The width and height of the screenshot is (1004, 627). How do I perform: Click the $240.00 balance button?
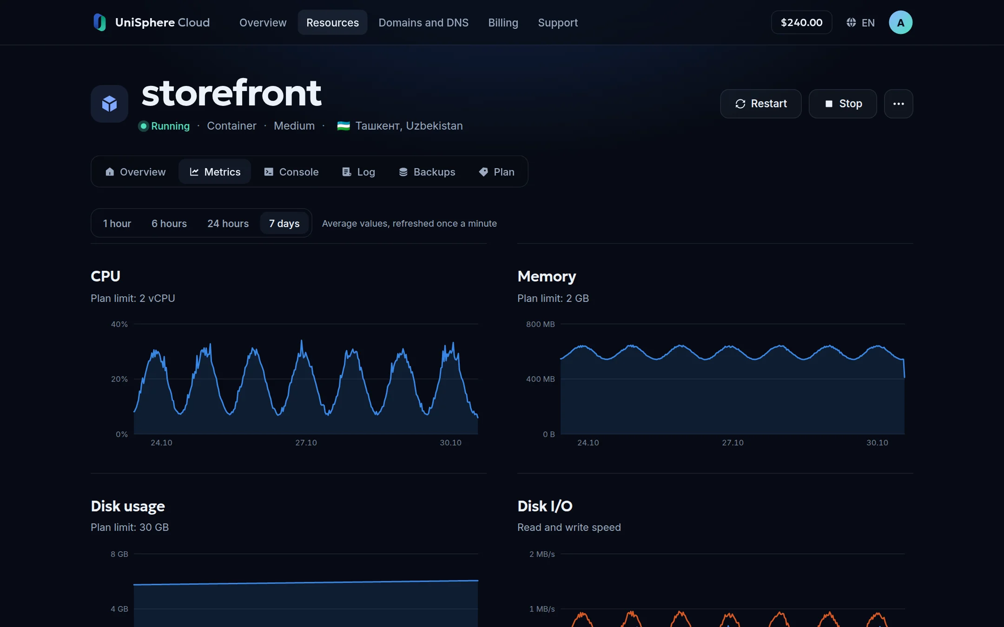(x=801, y=22)
